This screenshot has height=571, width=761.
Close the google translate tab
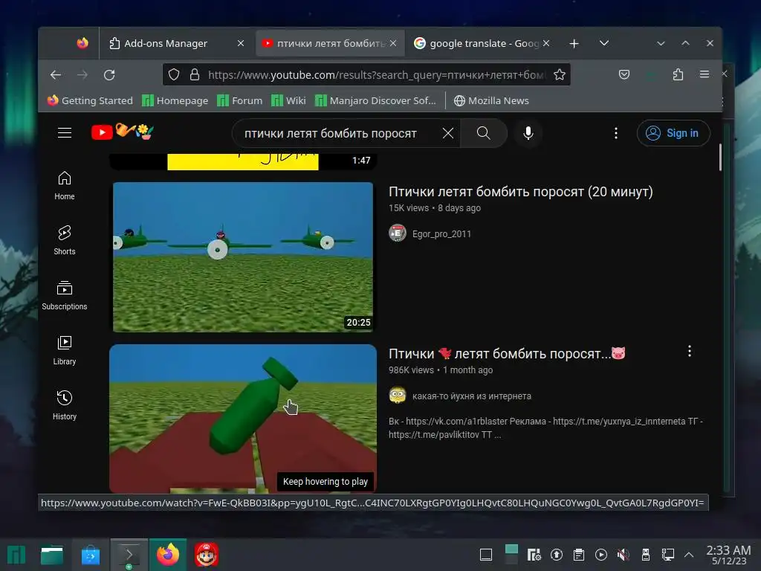(546, 43)
